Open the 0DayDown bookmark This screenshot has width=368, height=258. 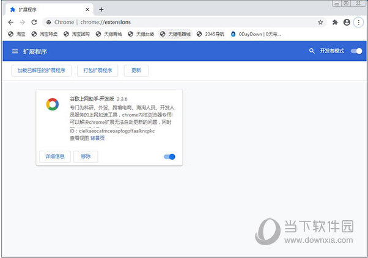tap(256, 34)
